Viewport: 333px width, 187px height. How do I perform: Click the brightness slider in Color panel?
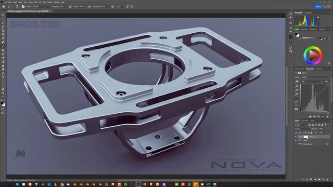click(312, 38)
